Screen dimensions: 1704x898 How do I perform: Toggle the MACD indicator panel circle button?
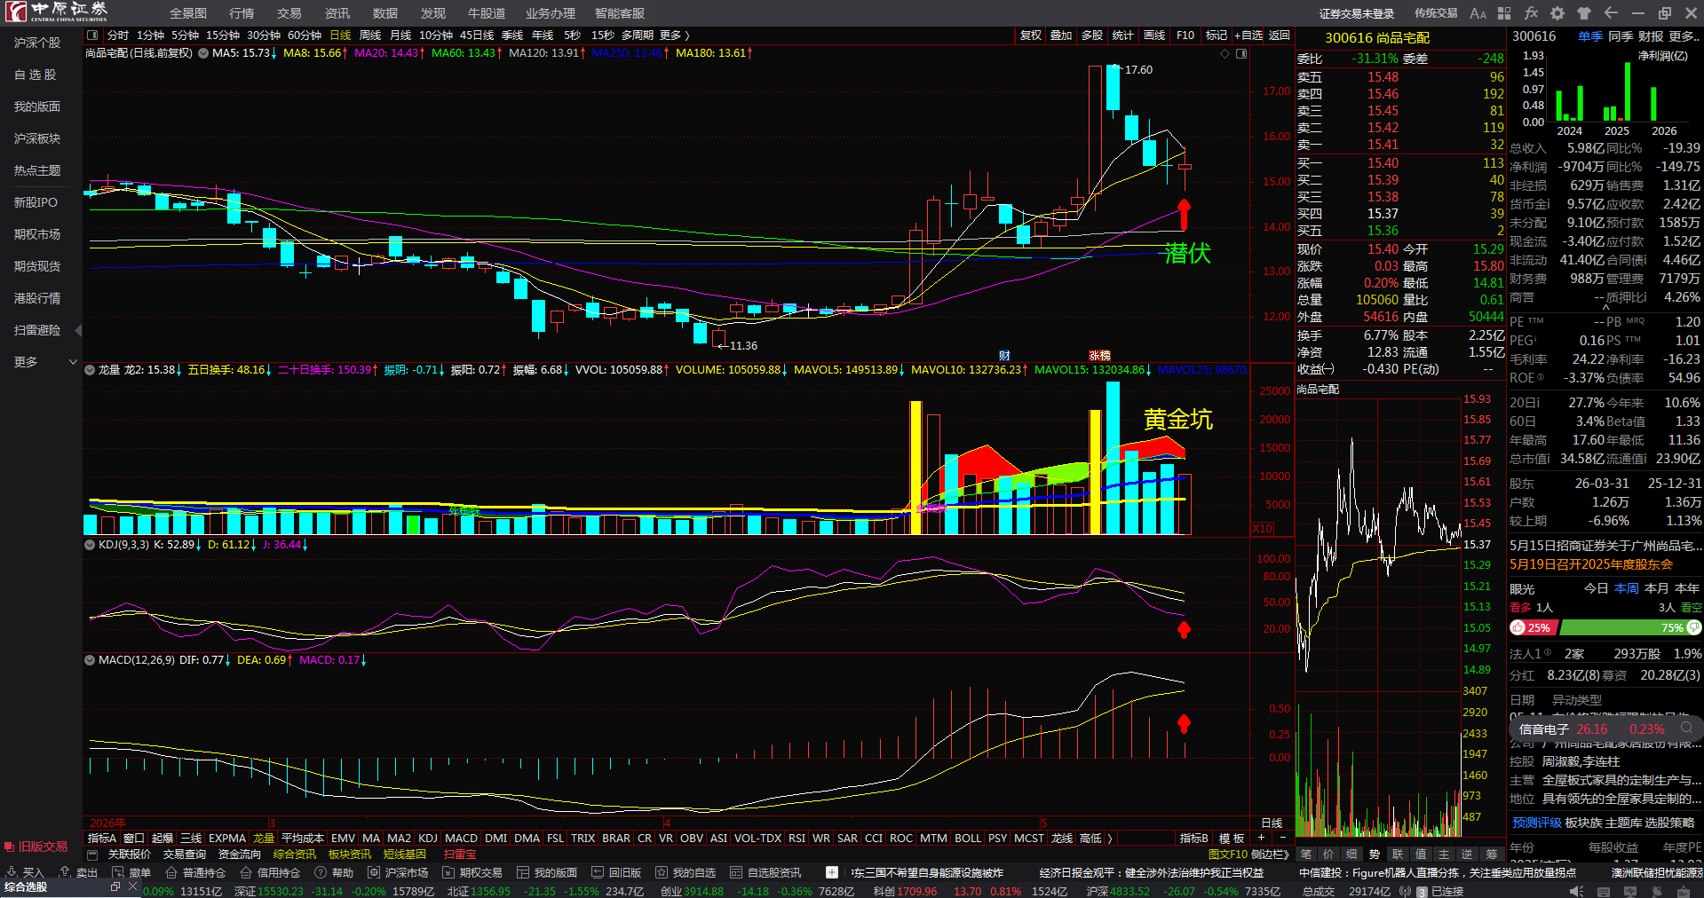(x=90, y=660)
